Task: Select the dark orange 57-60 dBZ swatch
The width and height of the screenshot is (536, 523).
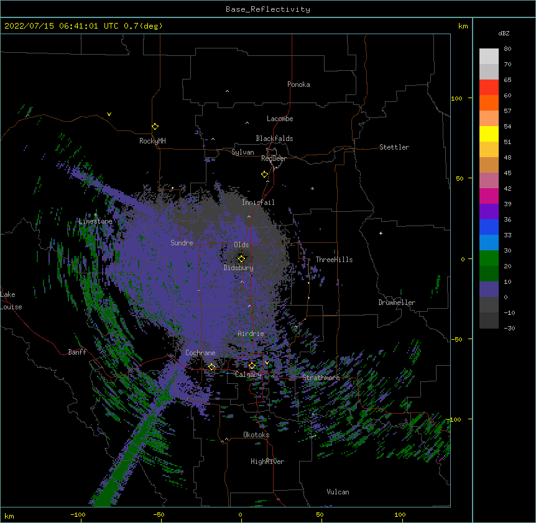Action: point(489,103)
